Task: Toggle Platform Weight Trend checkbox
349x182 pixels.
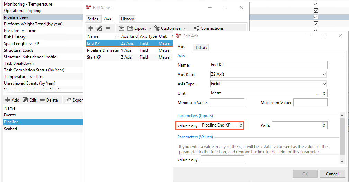Action: pos(316,24)
